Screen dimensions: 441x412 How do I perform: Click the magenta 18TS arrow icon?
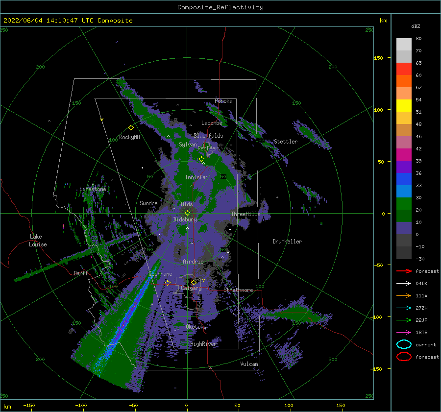404,333
